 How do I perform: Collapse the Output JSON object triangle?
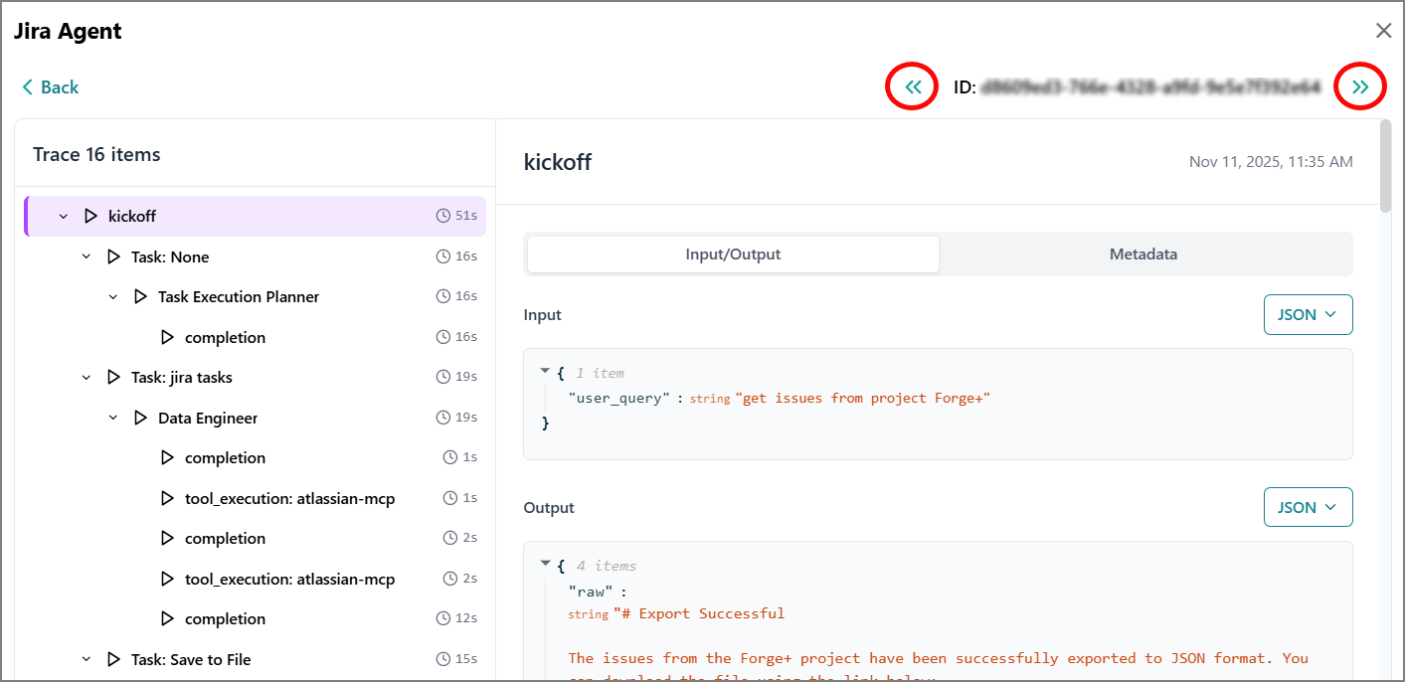click(x=545, y=564)
